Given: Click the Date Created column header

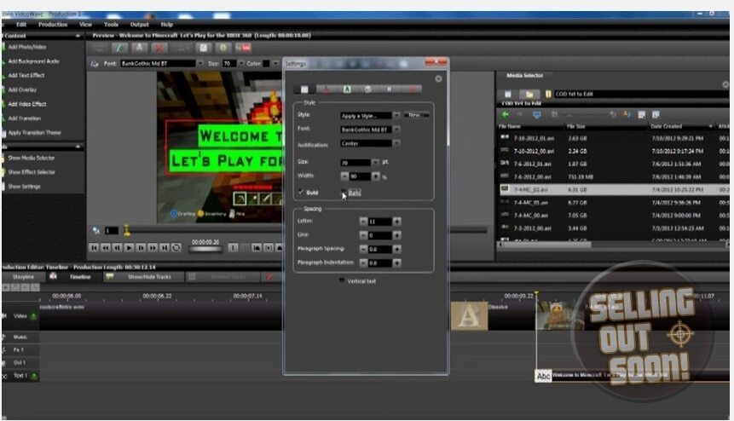Looking at the screenshot, I should 681,126.
